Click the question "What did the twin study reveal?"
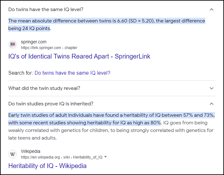 (44, 88)
